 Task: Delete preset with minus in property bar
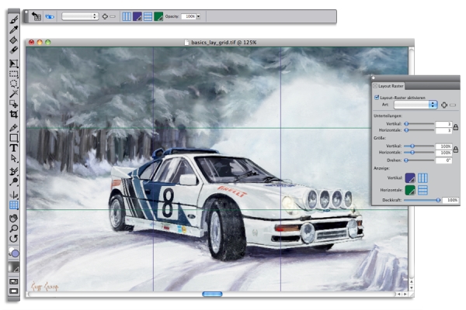click(113, 16)
